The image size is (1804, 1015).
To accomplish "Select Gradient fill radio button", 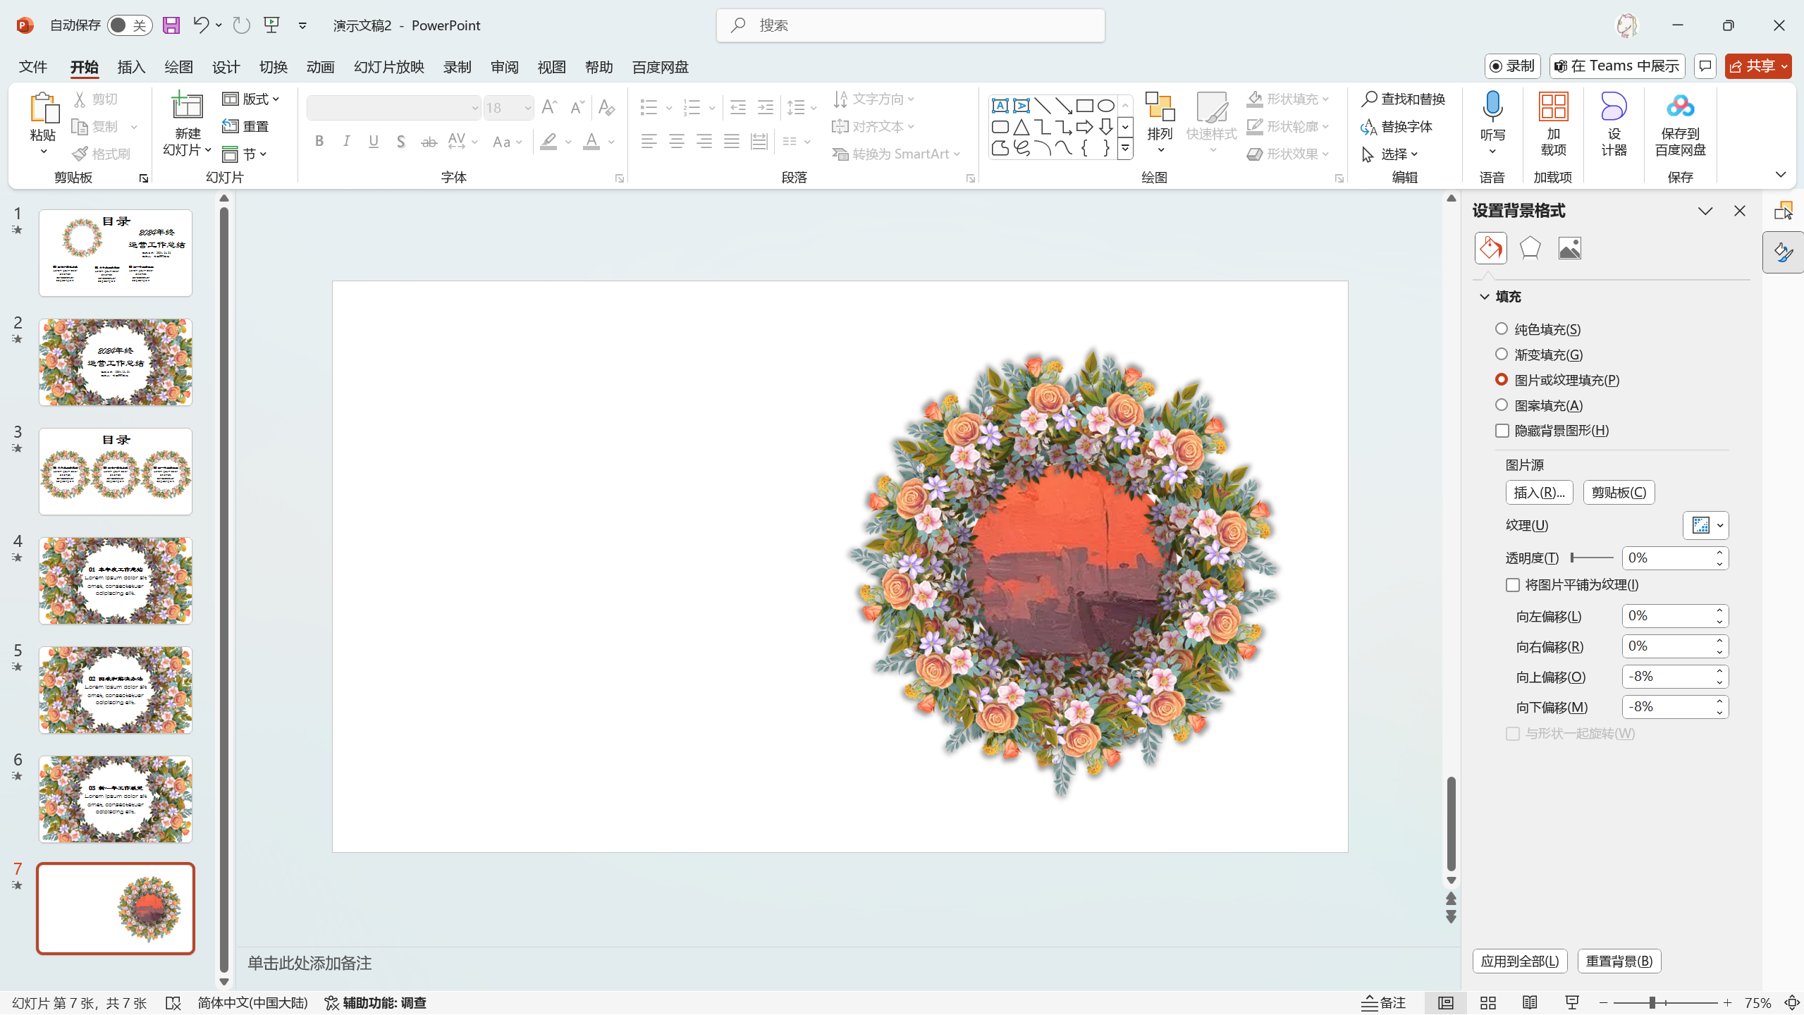I will click(1502, 354).
